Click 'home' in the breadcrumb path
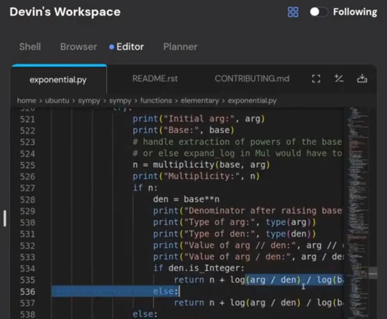Viewport: 387px width, 319px height. pos(27,100)
